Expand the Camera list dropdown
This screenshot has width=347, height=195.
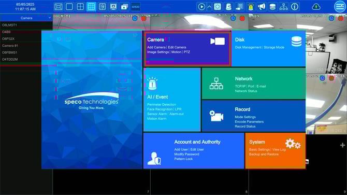26,18
